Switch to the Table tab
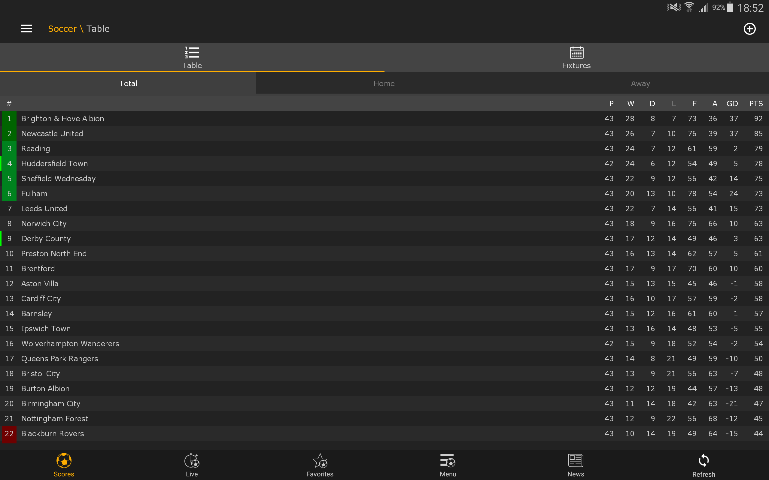The image size is (769, 480). [x=192, y=58]
